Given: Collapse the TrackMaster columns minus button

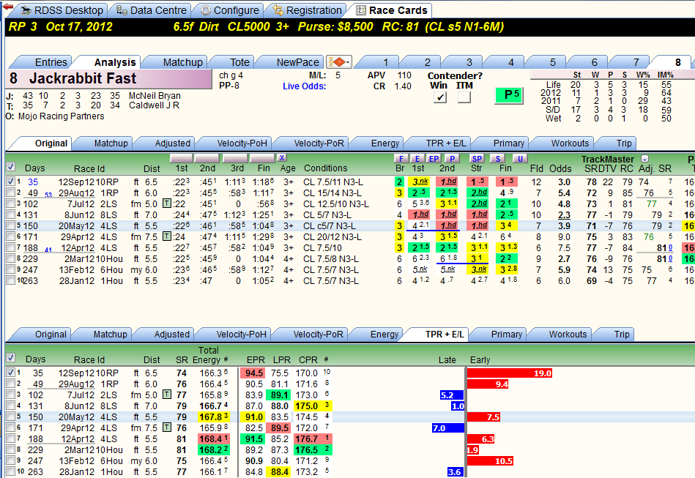Looking at the screenshot, I should click(x=645, y=159).
